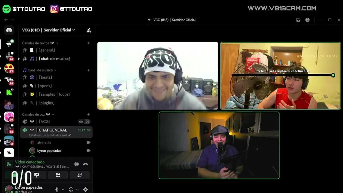Viewport: 343px width, 193px height.
Task: Open the Activities launcher button
Action: pos(58,175)
